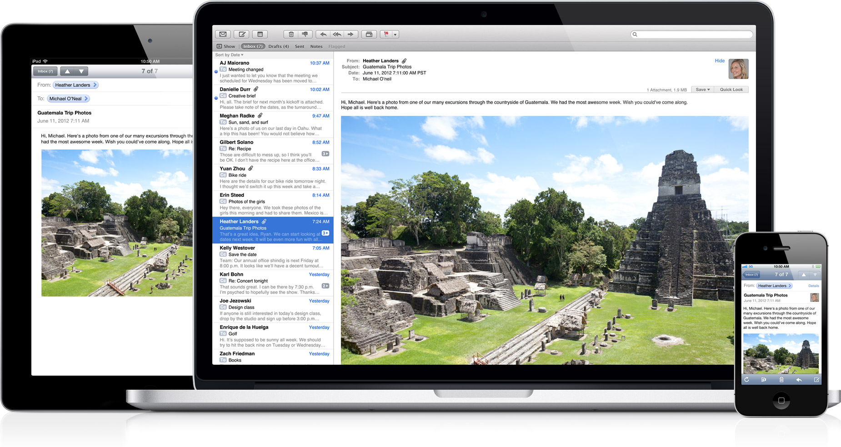The width and height of the screenshot is (841, 447).
Task: Tap compose icon on iPhone toolbar
Action: pos(816,380)
